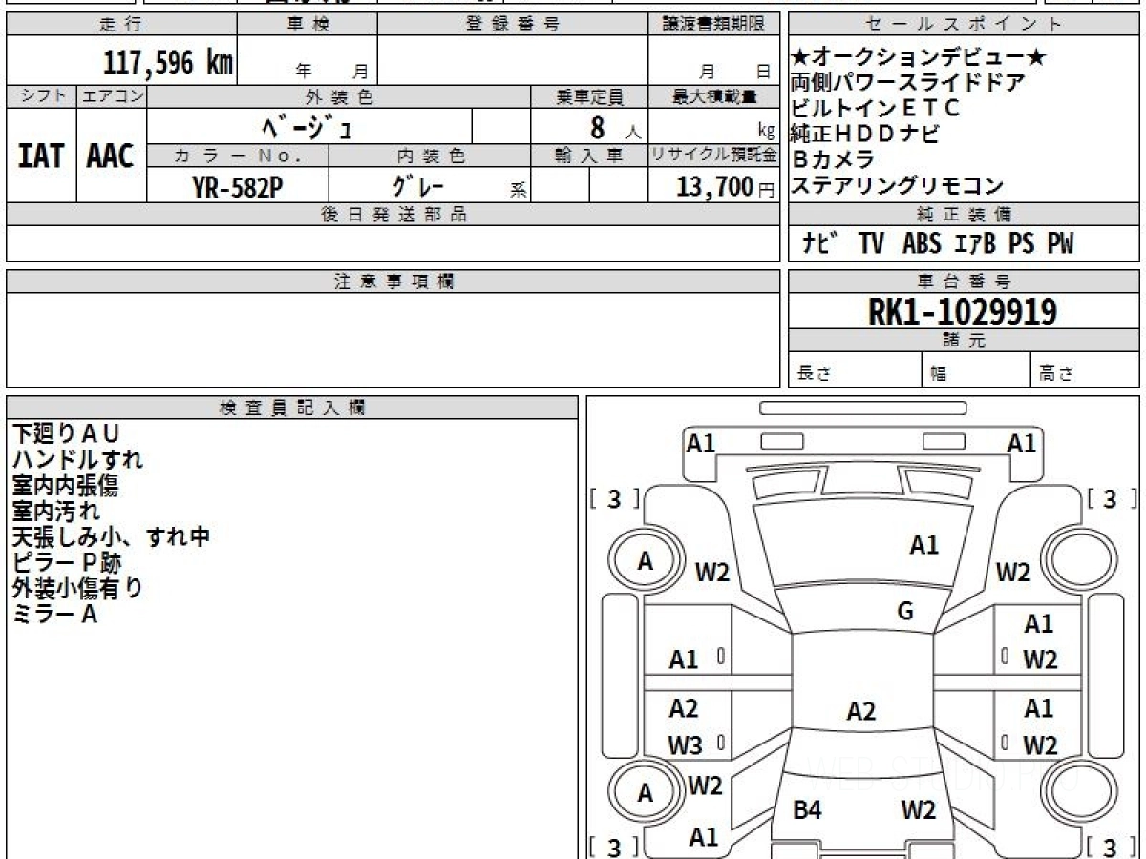The height and width of the screenshot is (859, 1146).
Task: Select the セールスポイント heading
Action: tap(965, 25)
